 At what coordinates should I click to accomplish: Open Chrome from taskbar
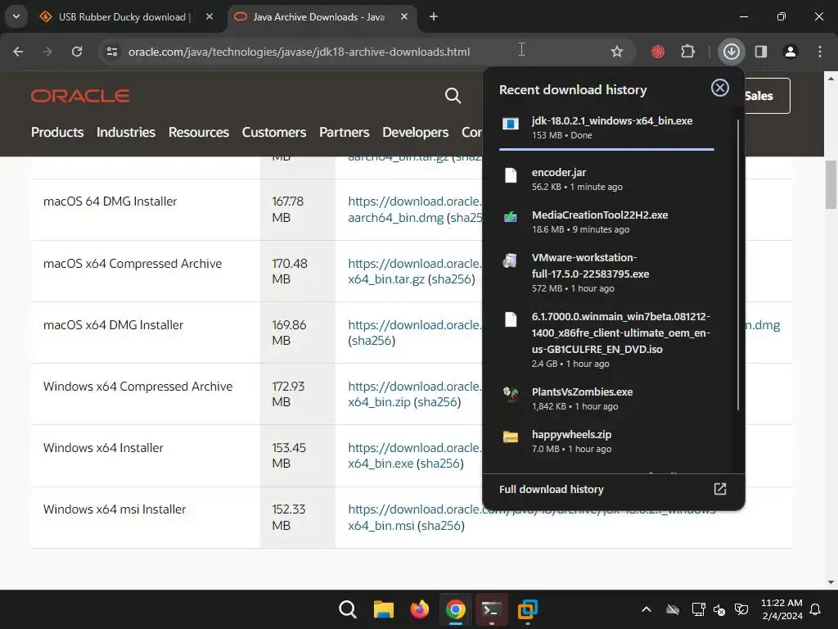click(455, 609)
